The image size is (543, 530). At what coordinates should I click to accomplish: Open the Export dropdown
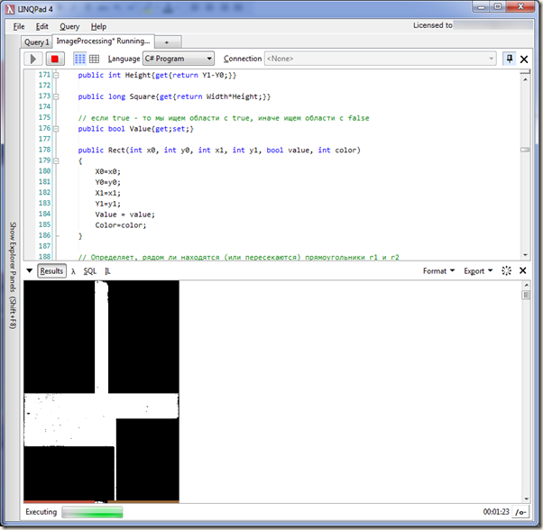pyautogui.click(x=478, y=271)
